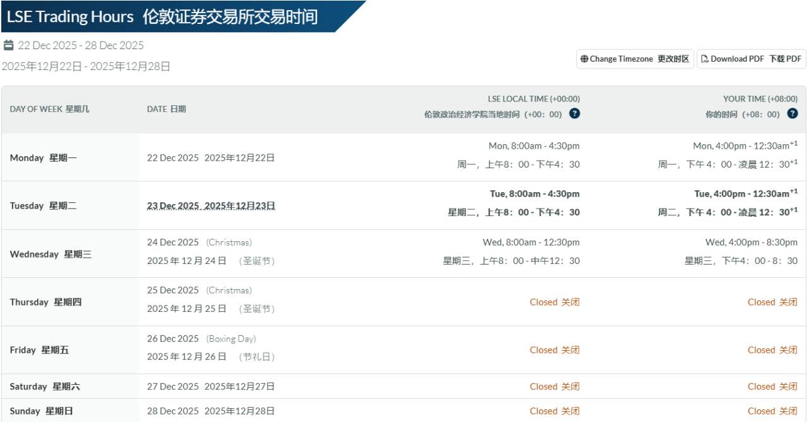Click Saturday's Closed status in LSE local column

[x=554, y=387]
